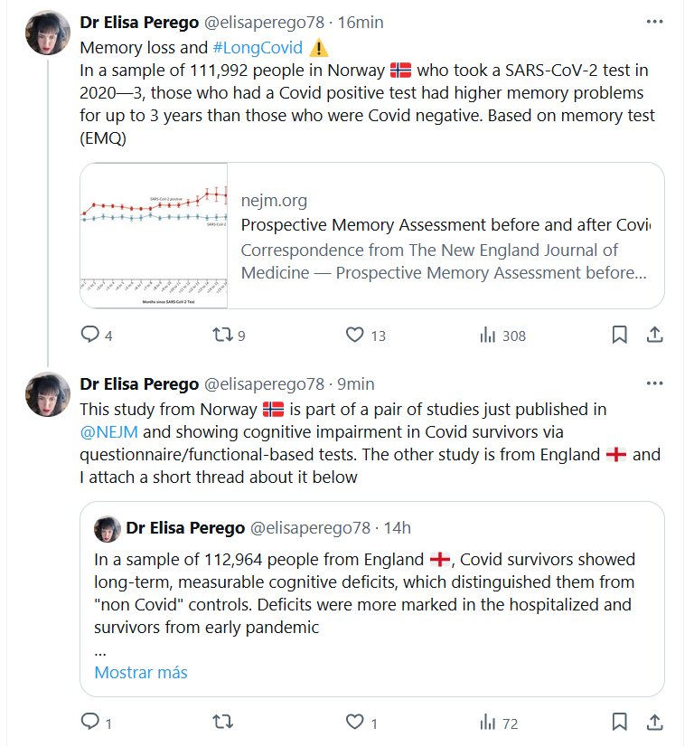
Task: Open the Prospective Memory Assessment link card
Action: pos(445,236)
